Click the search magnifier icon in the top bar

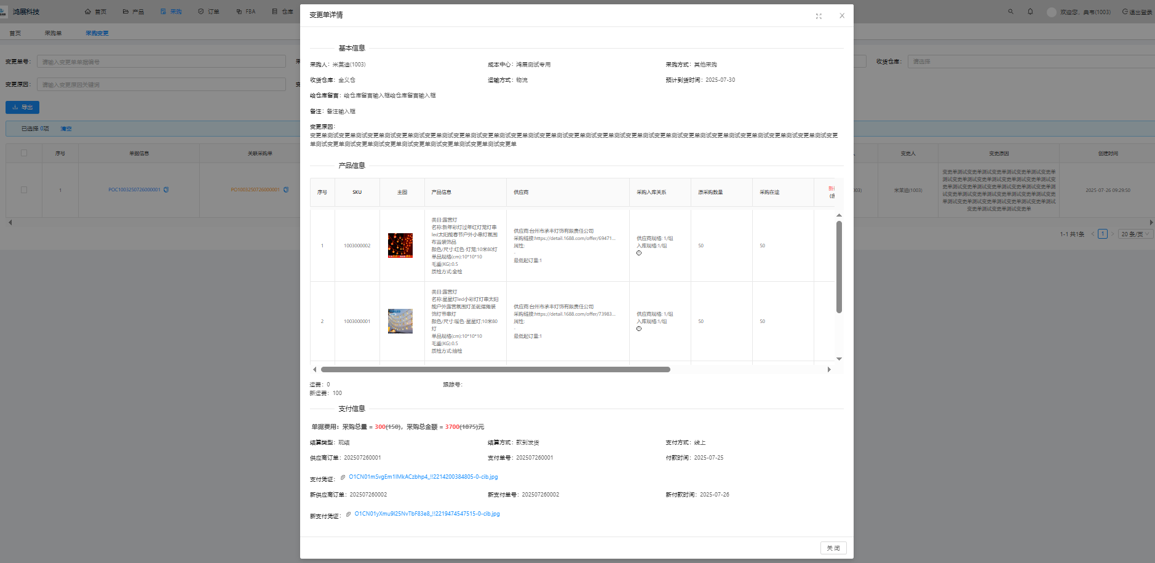(x=1010, y=12)
